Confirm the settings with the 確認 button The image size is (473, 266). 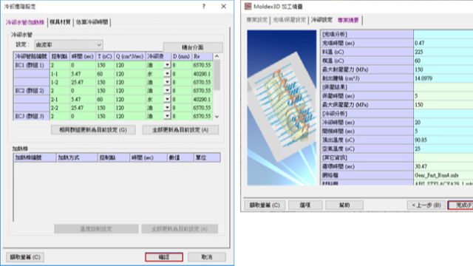[x=164, y=257]
